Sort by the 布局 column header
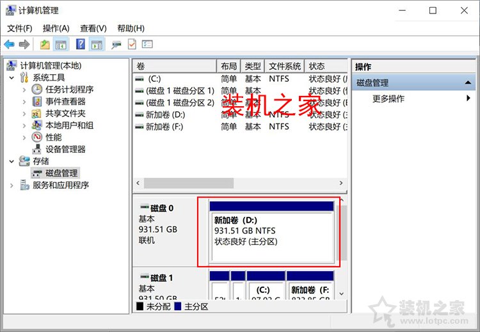Screen dimensions: 480x332 pyautogui.click(x=228, y=66)
